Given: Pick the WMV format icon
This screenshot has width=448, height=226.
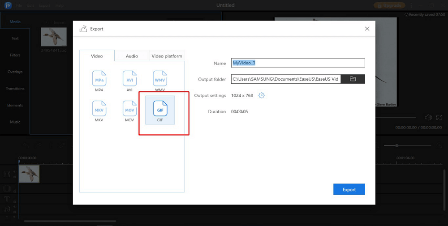Looking at the screenshot, I should [x=160, y=79].
